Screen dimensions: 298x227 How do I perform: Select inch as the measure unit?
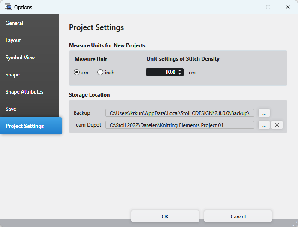[x=101, y=73]
